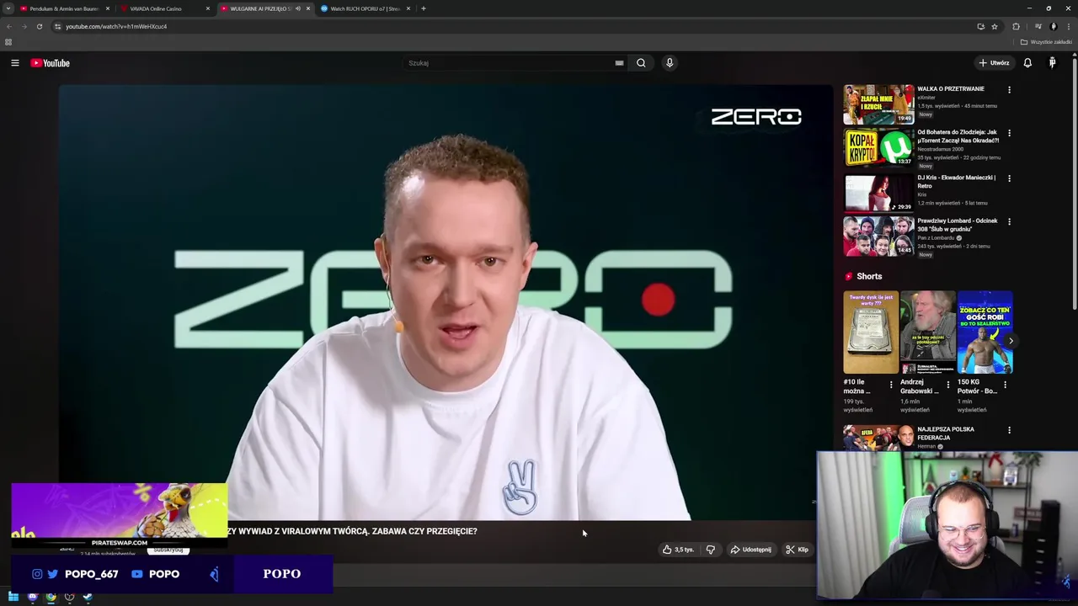Open YouTube notifications bell
The height and width of the screenshot is (606, 1078).
pyautogui.click(x=1027, y=63)
